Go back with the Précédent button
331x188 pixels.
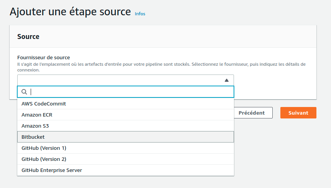pos(252,113)
